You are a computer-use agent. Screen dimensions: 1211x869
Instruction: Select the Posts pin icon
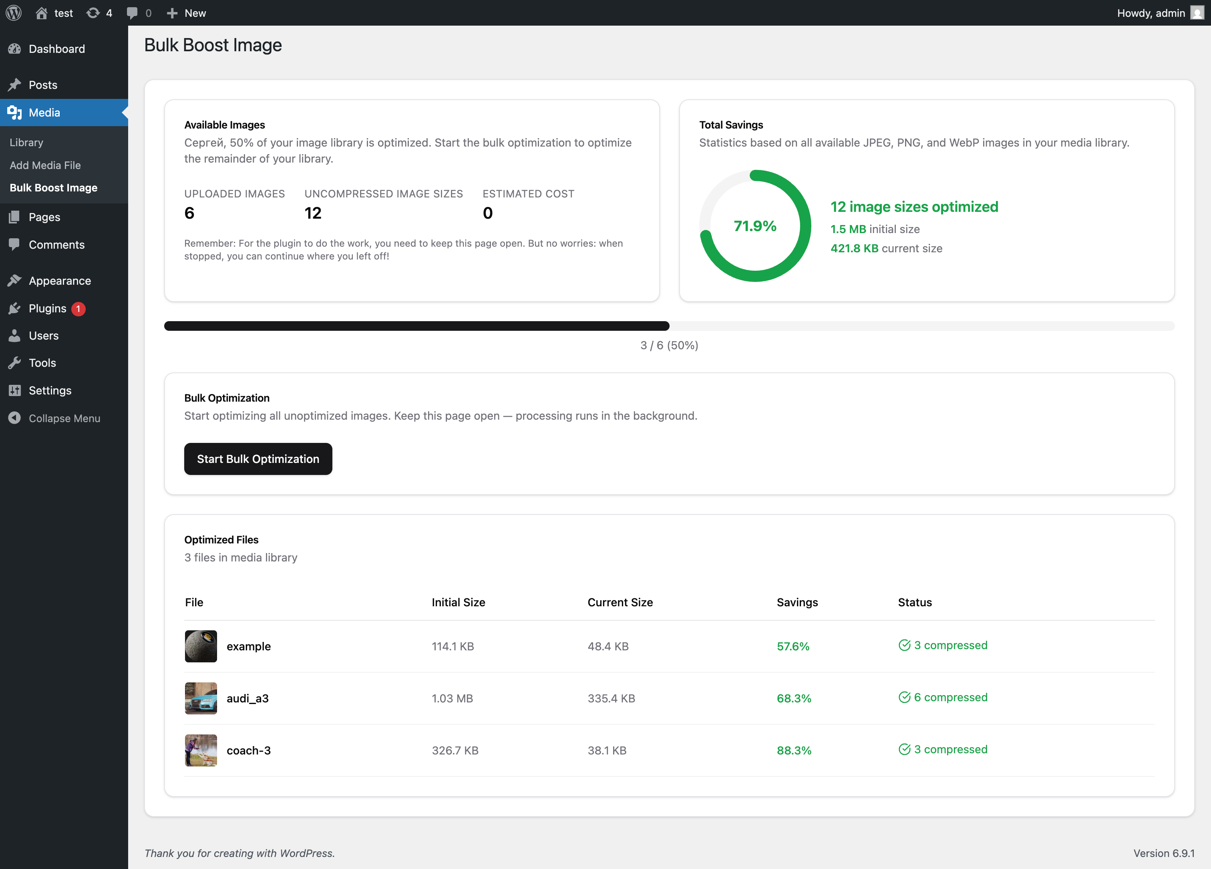(14, 84)
